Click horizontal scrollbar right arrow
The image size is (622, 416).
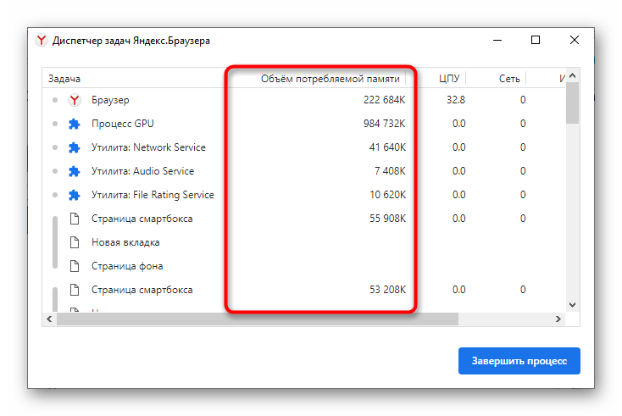point(558,319)
